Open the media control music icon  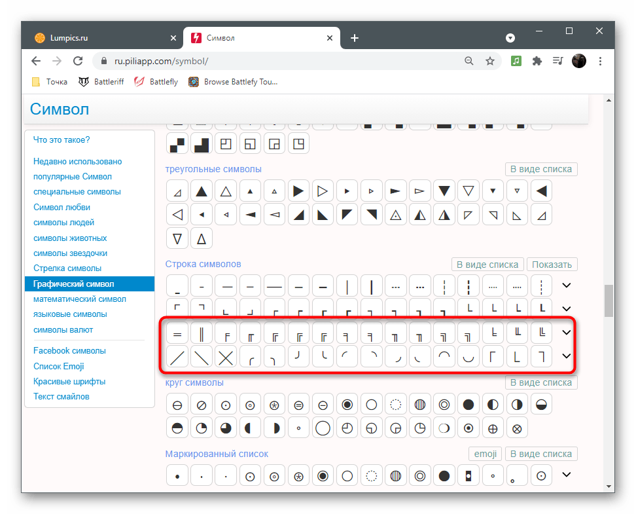[516, 61]
